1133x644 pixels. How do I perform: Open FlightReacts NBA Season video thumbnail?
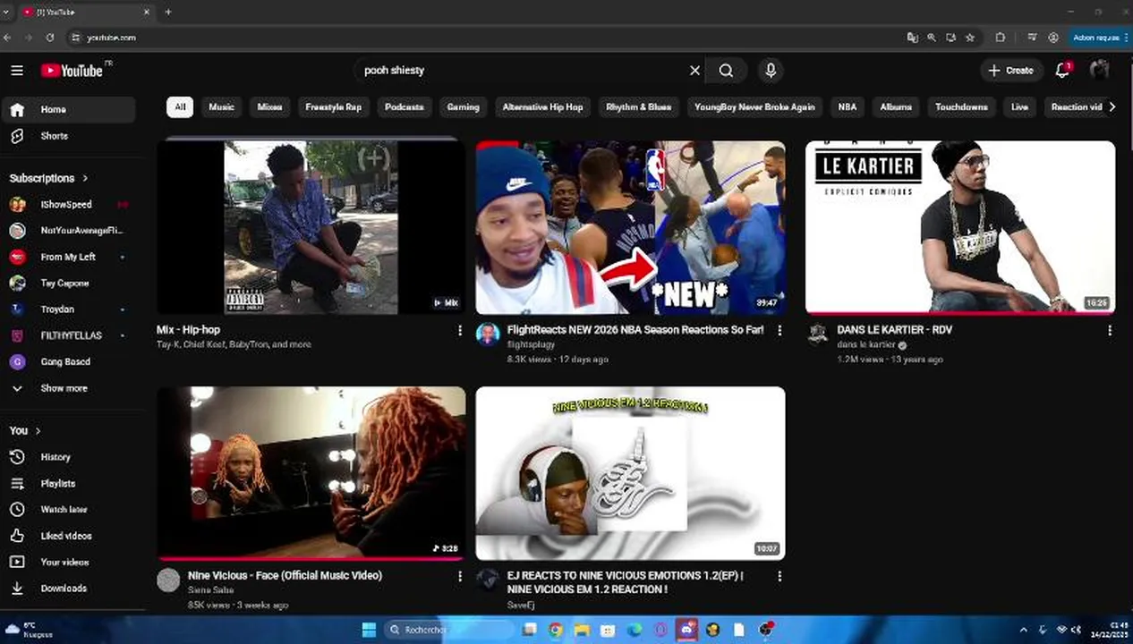tap(630, 227)
